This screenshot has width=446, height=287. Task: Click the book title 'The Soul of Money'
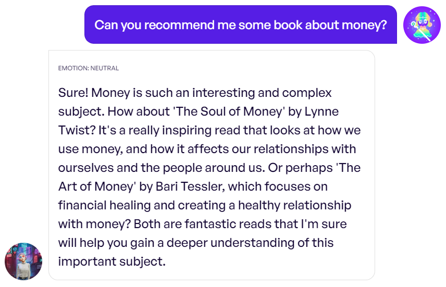[x=229, y=111]
